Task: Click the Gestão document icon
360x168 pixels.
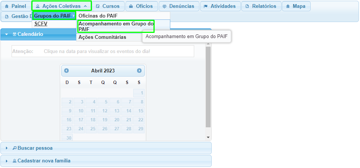Action: pos(6,16)
